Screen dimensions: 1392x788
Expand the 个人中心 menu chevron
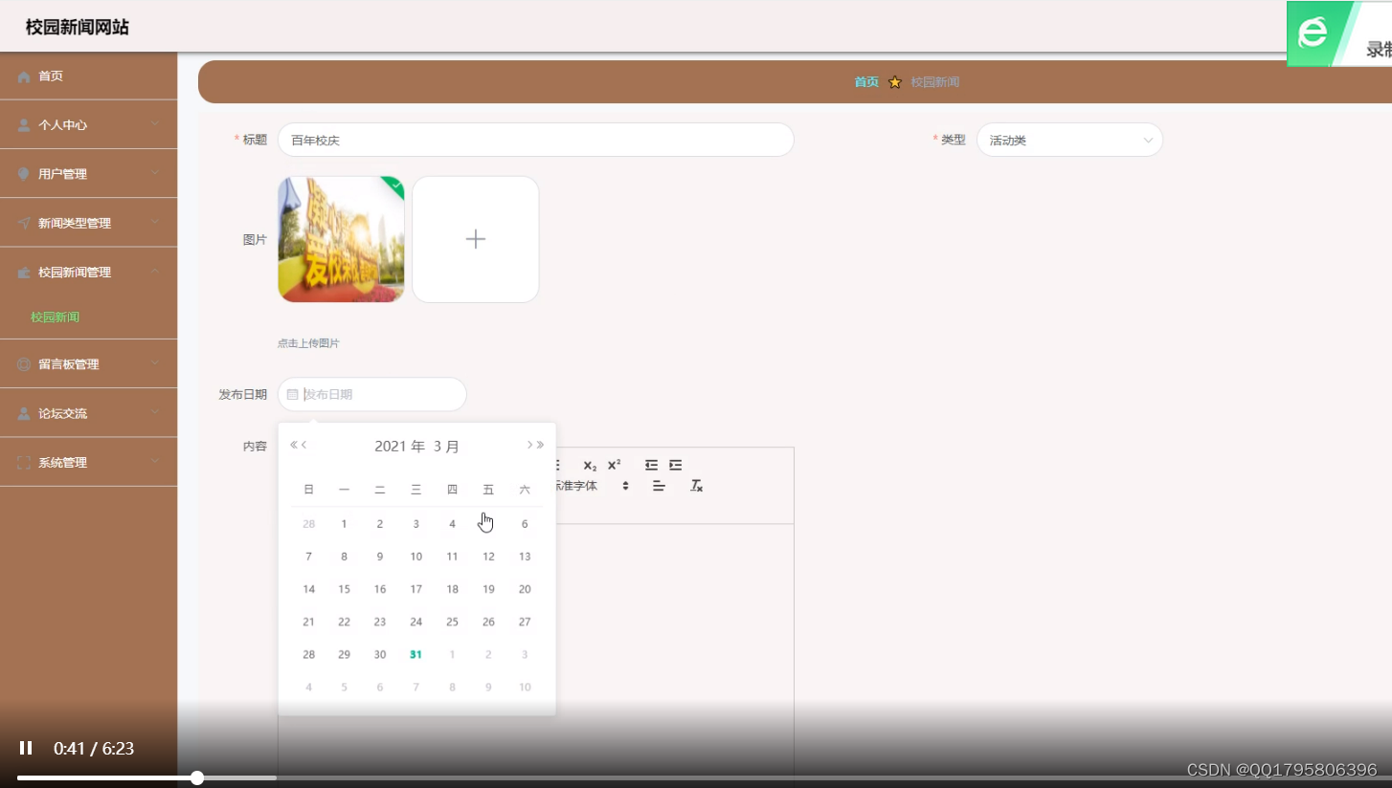tap(155, 124)
